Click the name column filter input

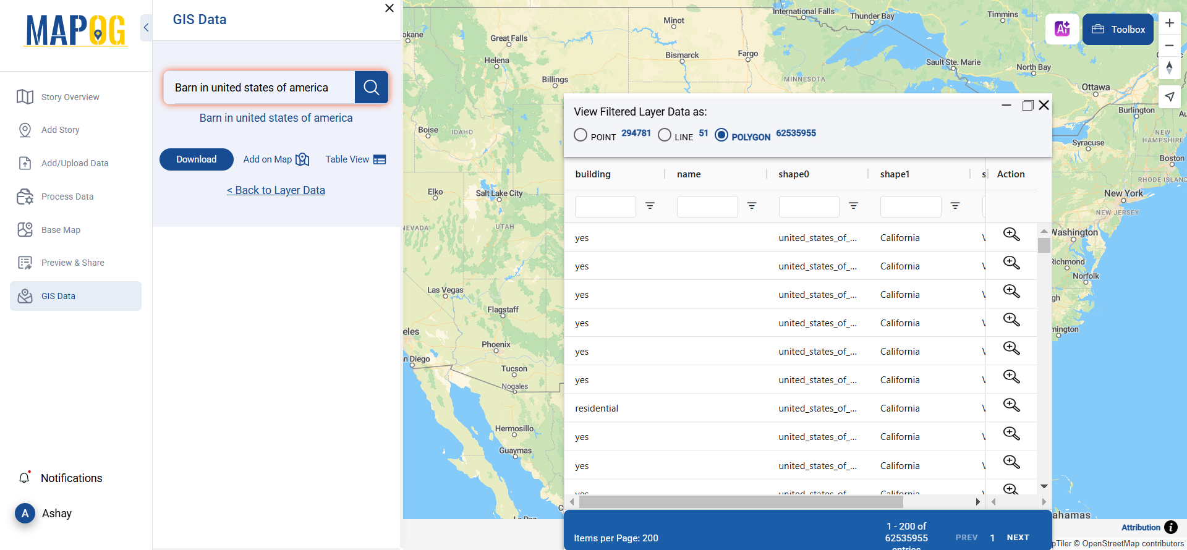[707, 206]
